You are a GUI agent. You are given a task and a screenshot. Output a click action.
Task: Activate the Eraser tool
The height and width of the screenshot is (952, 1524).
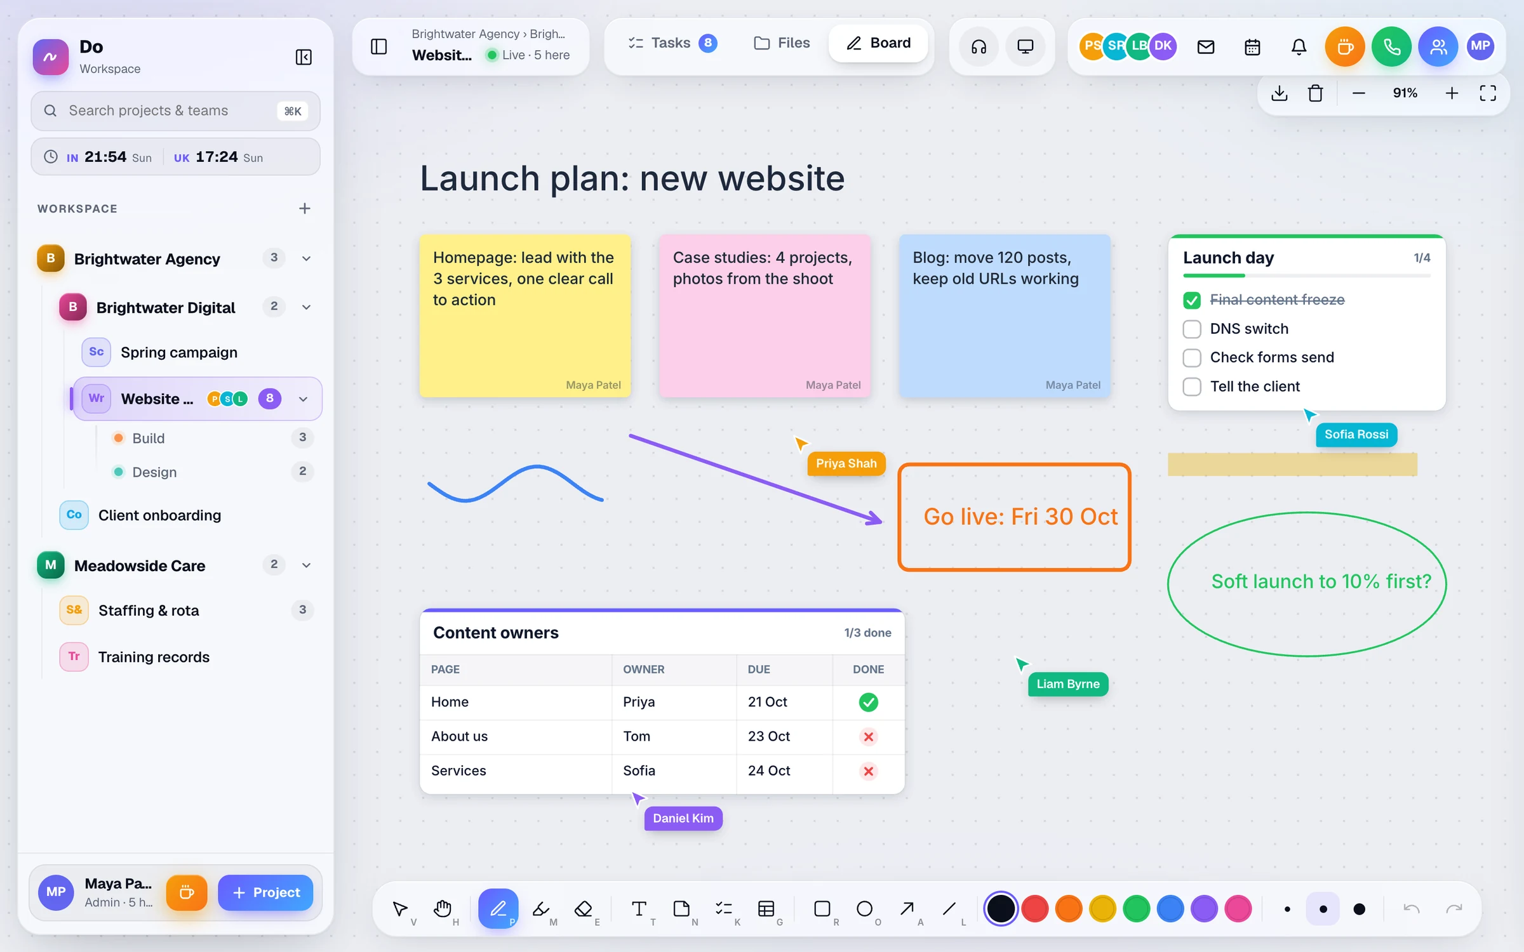point(583,909)
